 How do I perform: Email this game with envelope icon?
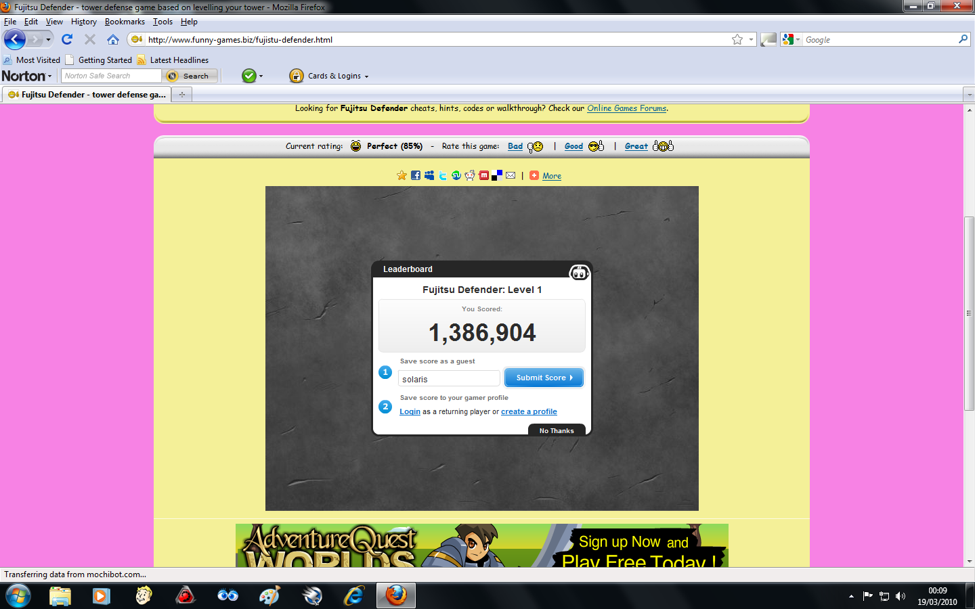[x=511, y=175]
